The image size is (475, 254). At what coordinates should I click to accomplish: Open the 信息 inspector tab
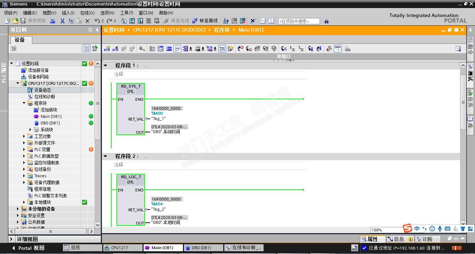(x=400, y=239)
